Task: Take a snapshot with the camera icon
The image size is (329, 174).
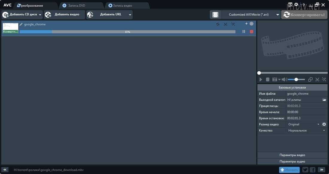Action: tap(275, 80)
